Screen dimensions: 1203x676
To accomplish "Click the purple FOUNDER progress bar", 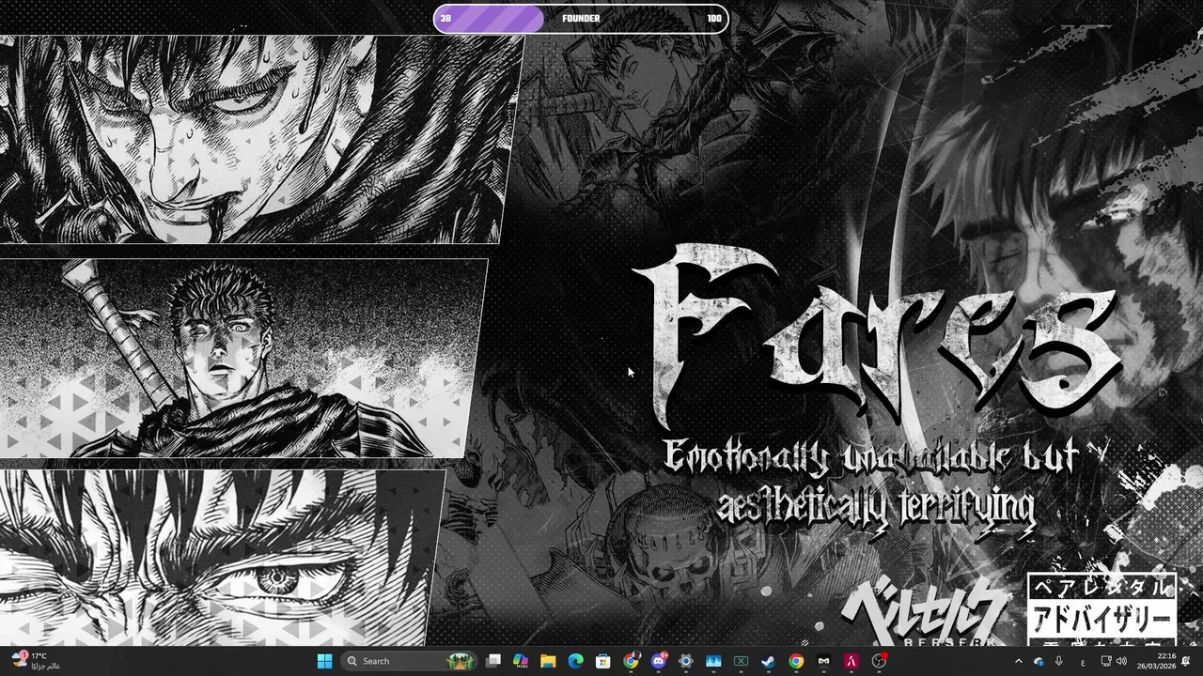I will click(x=581, y=19).
